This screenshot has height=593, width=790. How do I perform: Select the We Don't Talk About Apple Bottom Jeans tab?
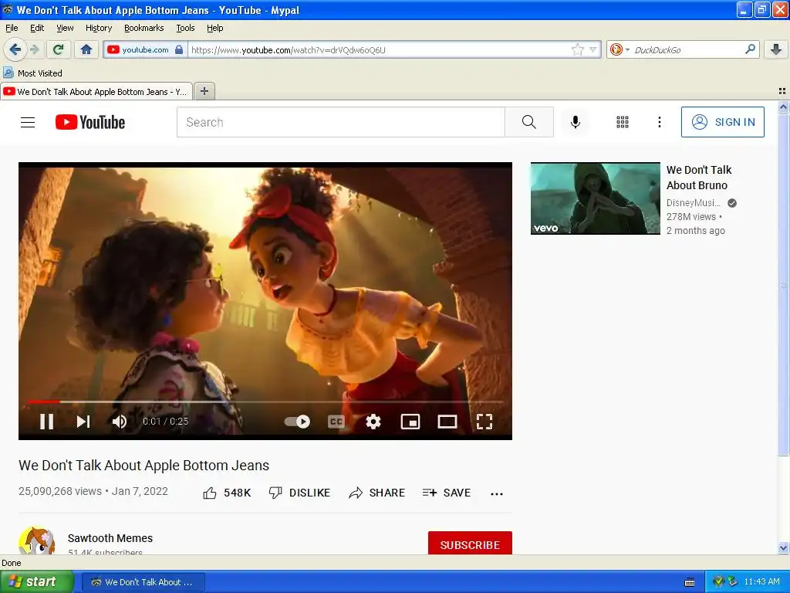96,92
